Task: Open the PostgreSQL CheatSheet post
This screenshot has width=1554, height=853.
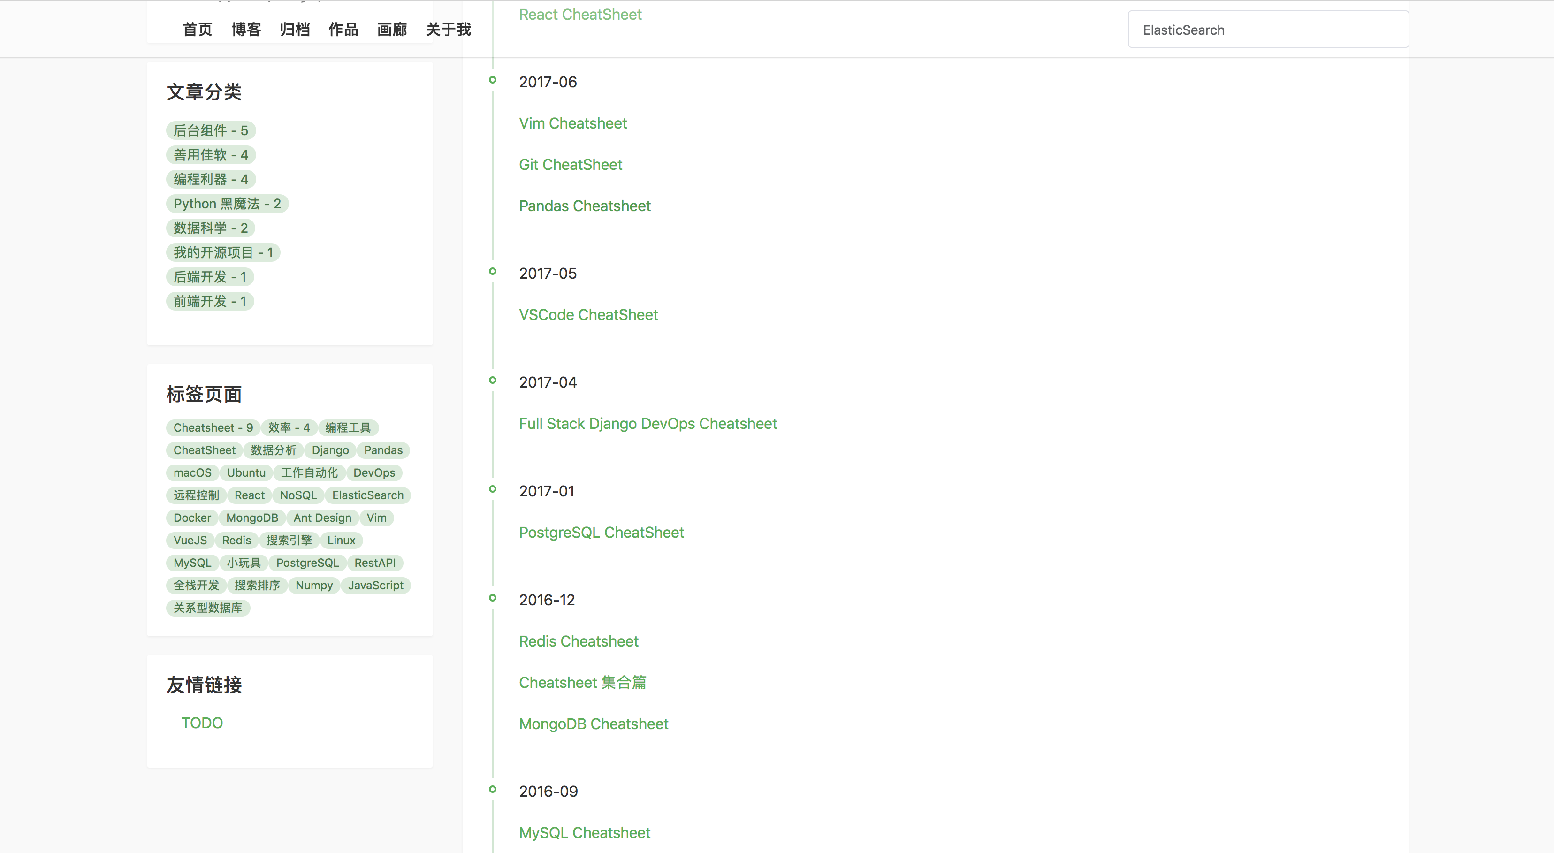Action: [x=601, y=532]
